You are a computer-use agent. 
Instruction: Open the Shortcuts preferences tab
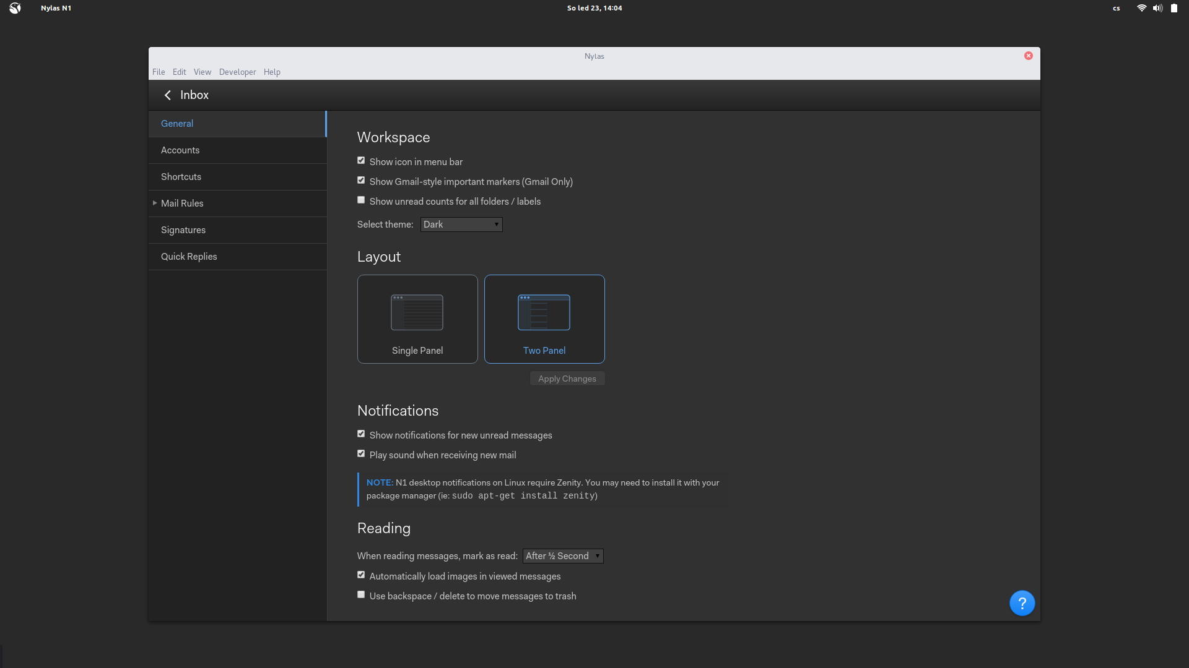click(x=237, y=177)
